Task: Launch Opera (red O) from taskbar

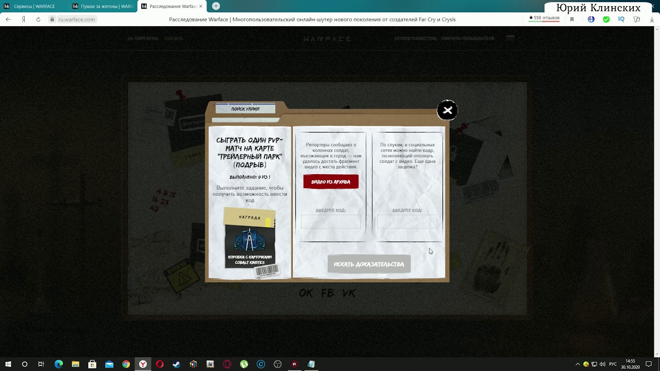Action: click(160, 364)
